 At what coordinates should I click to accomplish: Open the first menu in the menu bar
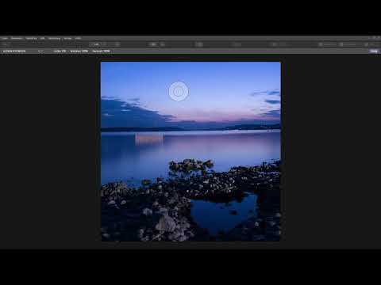tap(5, 39)
